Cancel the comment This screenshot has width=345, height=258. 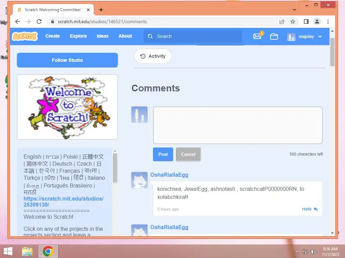click(188, 155)
